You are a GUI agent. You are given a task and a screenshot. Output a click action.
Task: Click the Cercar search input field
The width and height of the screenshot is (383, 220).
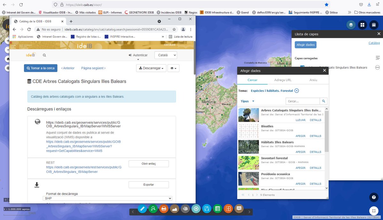click(x=303, y=101)
